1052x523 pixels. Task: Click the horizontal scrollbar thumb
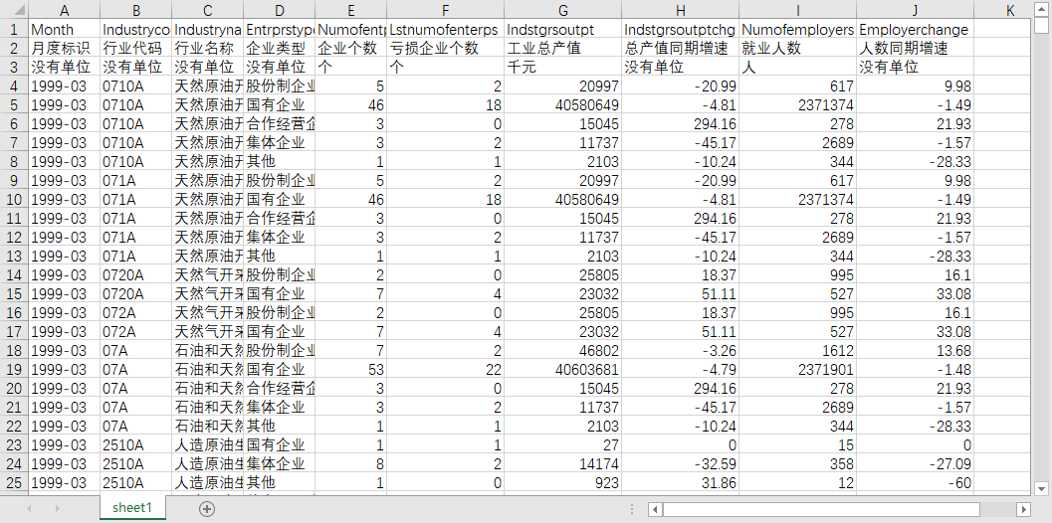click(822, 509)
